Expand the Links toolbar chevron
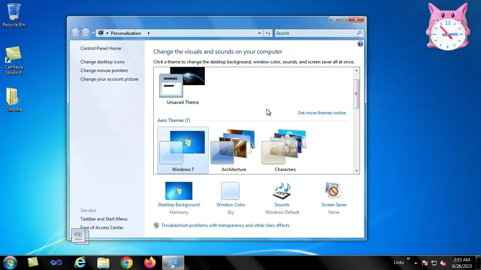Viewport: 481px width, 270px height. (x=408, y=259)
